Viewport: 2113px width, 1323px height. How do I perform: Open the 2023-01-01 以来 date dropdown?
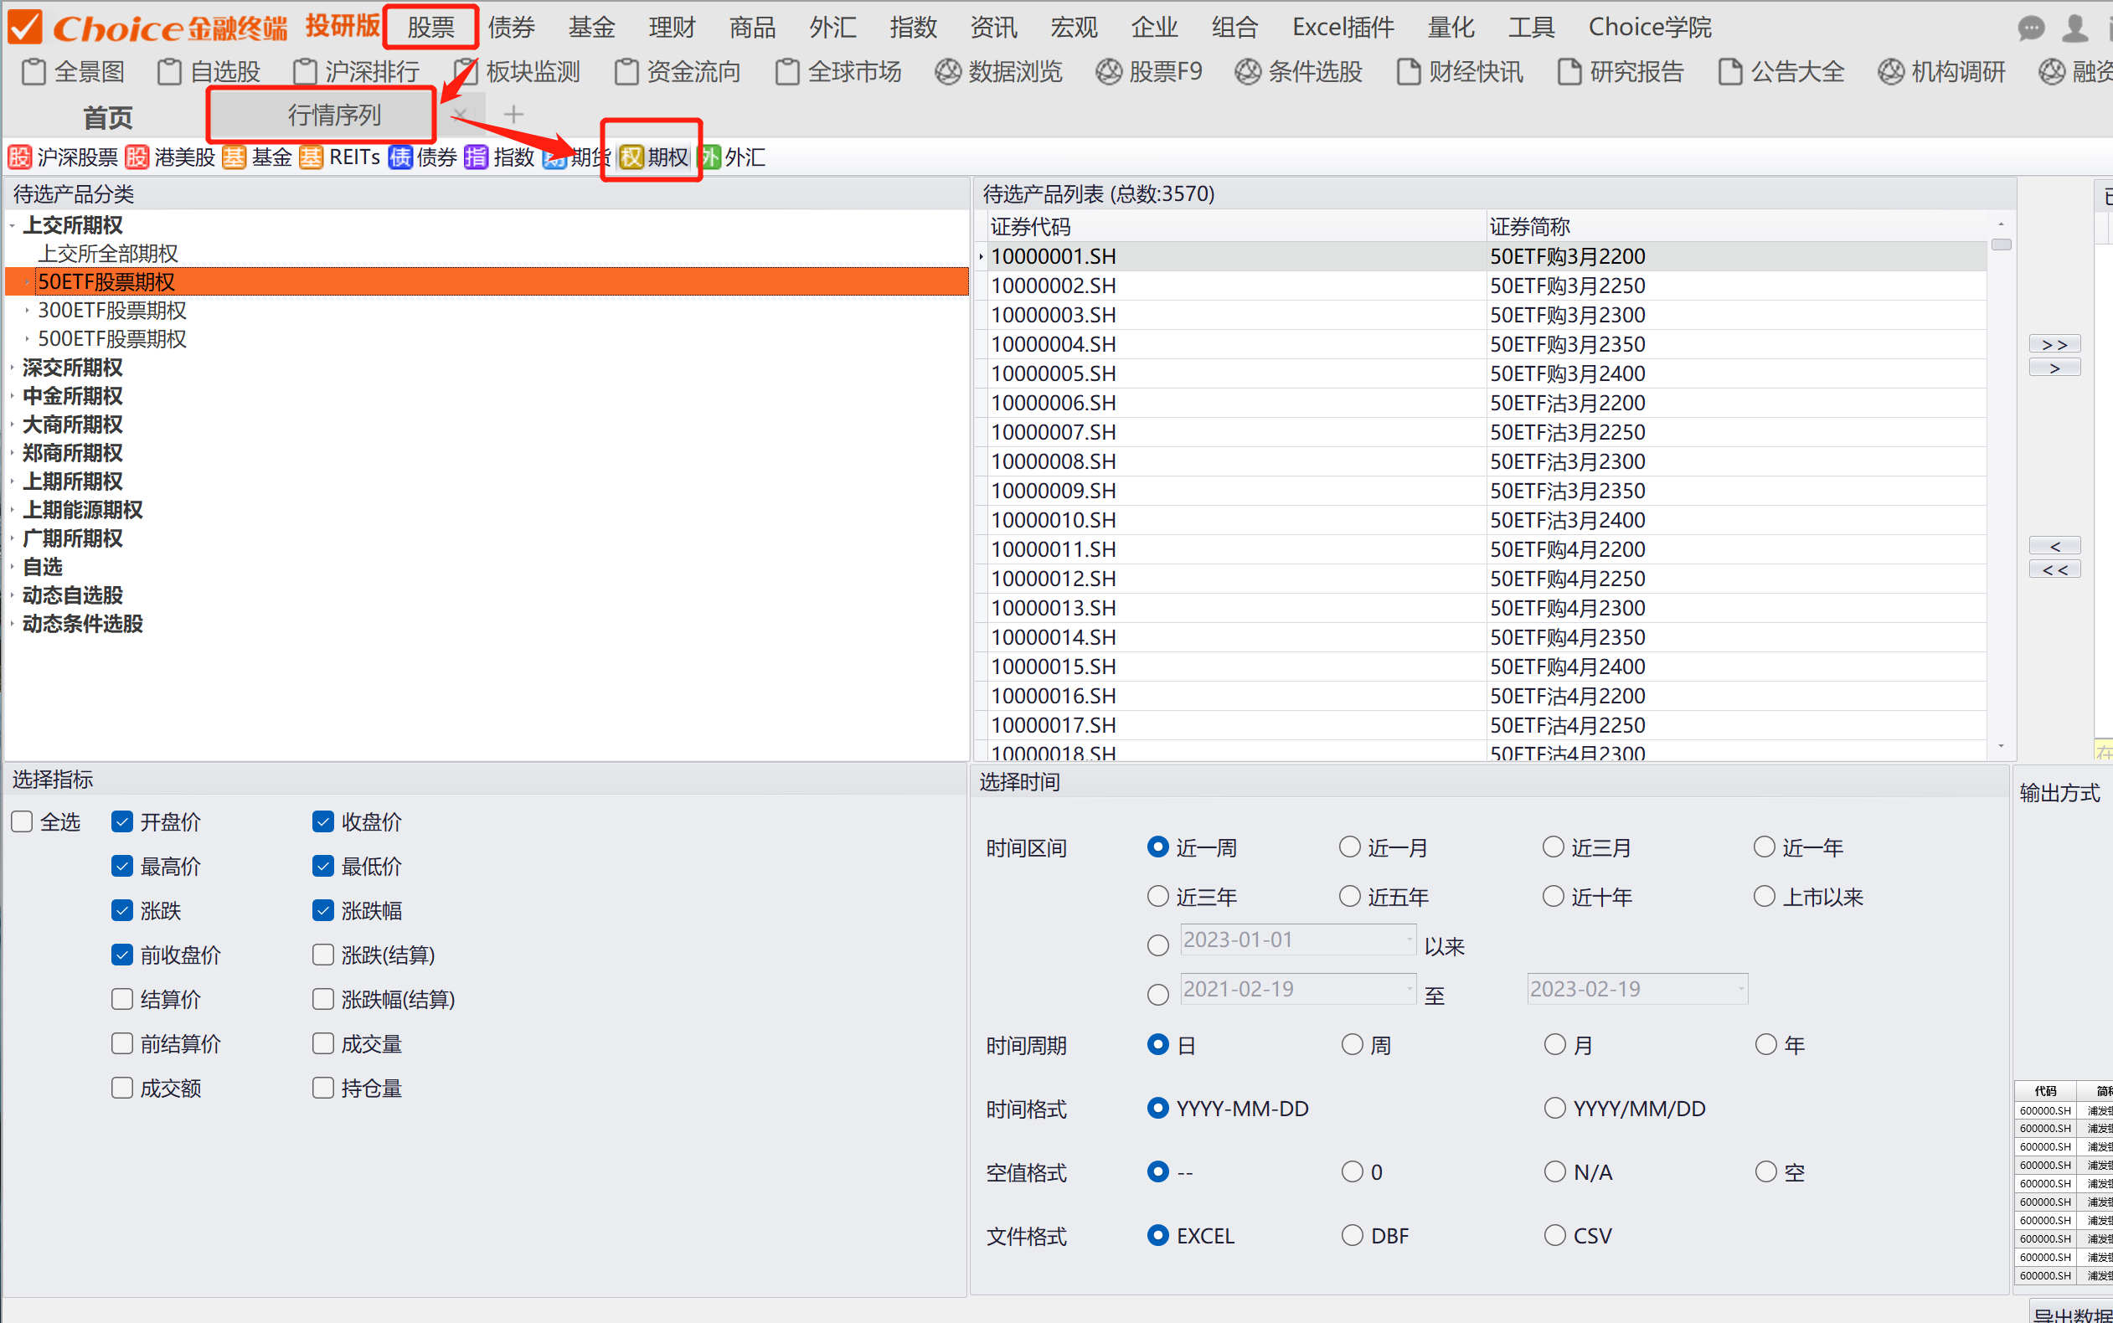[x=1410, y=939]
